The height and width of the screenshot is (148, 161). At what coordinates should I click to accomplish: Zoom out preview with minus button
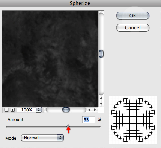click(x=6, y=110)
